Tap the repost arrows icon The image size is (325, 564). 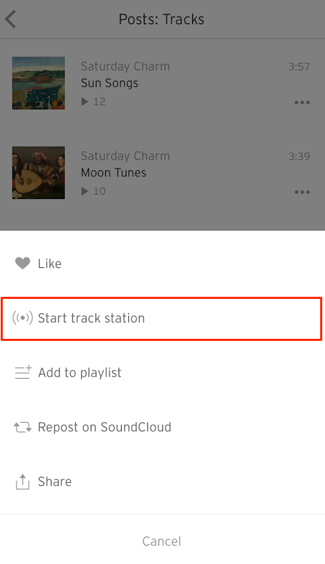(x=23, y=428)
